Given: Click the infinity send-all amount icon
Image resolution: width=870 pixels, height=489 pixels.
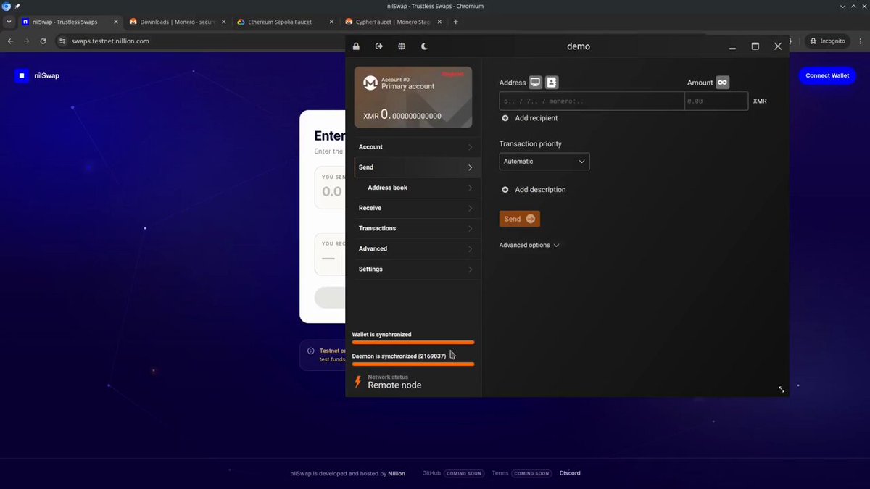Looking at the screenshot, I should point(722,83).
